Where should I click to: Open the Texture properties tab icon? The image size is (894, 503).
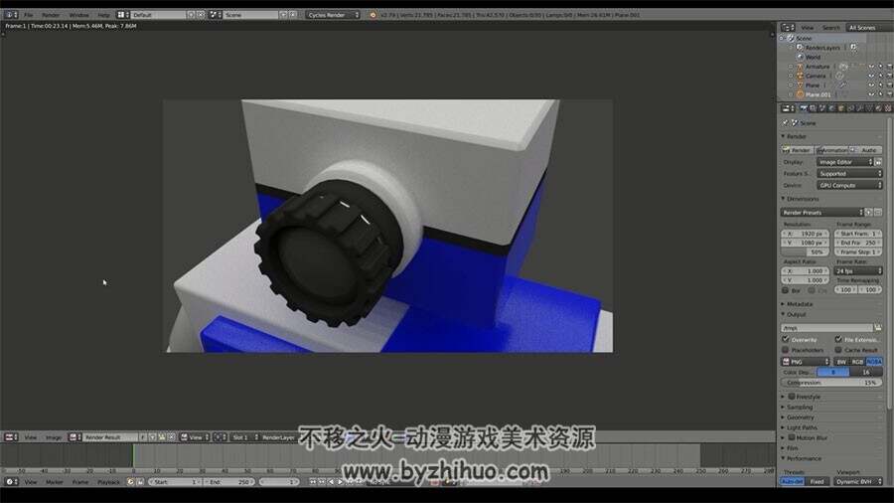pos(888,108)
